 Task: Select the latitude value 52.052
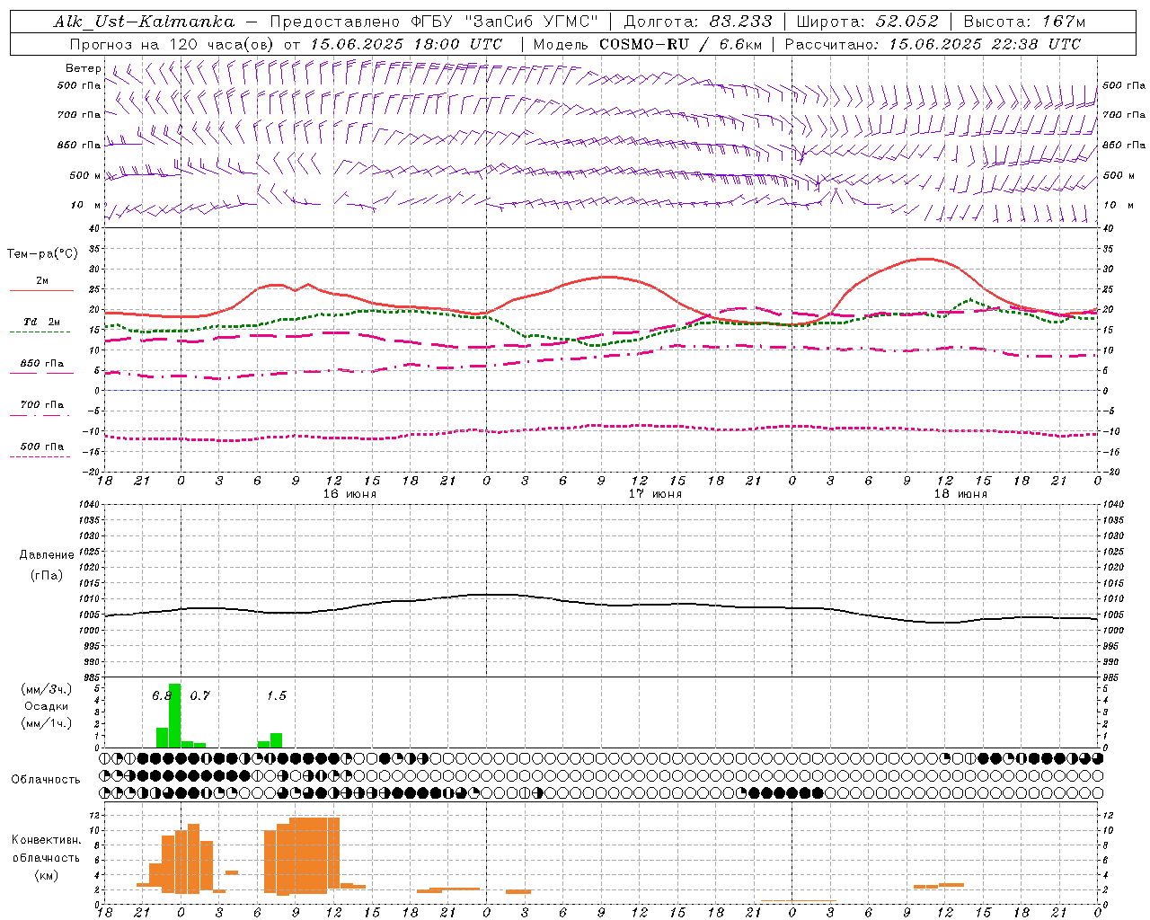point(907,22)
